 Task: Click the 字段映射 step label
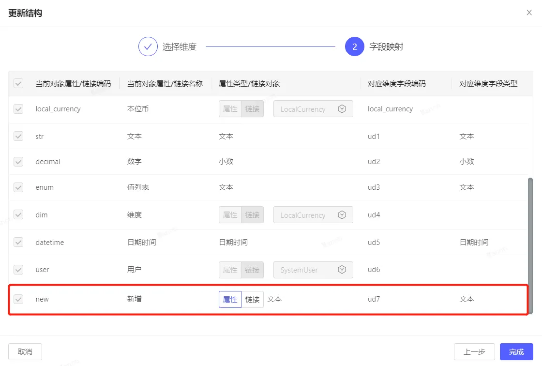click(x=386, y=46)
